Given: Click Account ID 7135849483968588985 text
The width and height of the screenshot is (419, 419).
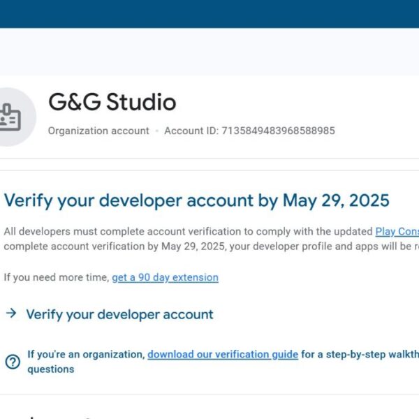Looking at the screenshot, I should (x=249, y=131).
